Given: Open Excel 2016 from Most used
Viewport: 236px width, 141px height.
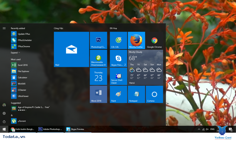Looking at the screenshot, I should [x=22, y=65].
